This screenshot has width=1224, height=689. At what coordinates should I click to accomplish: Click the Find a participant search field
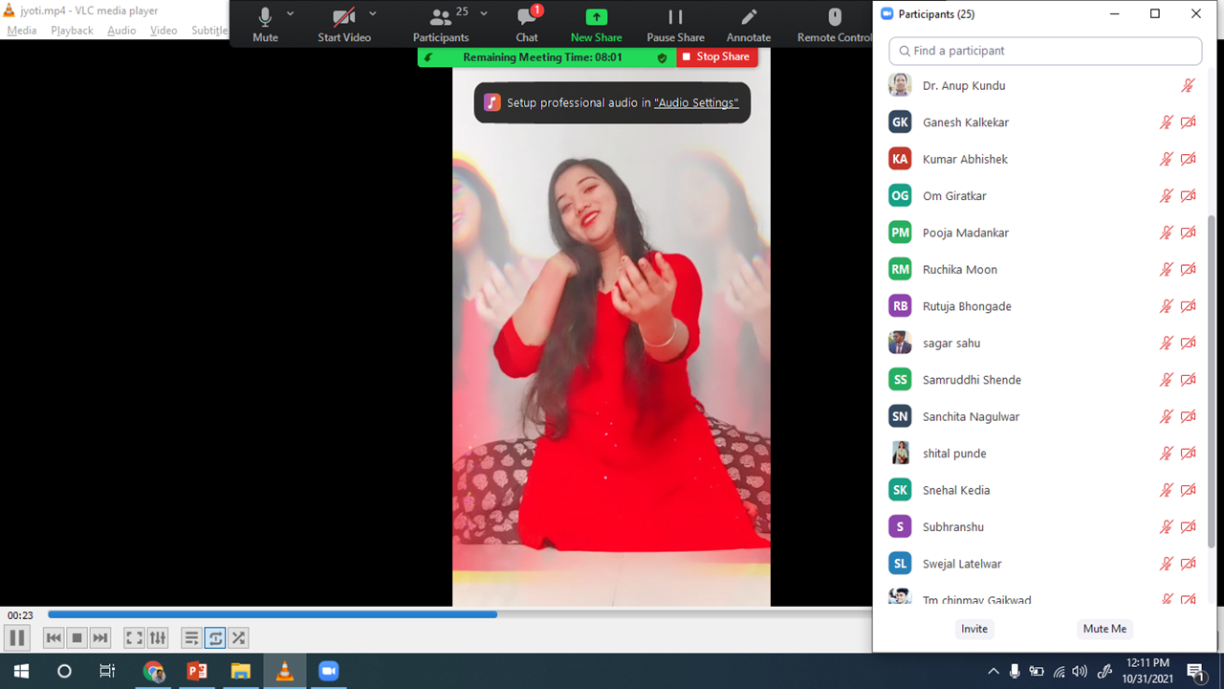(1045, 51)
